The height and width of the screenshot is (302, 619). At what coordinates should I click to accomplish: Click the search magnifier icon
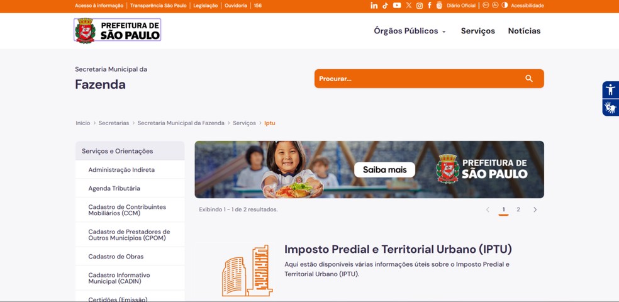(x=529, y=79)
